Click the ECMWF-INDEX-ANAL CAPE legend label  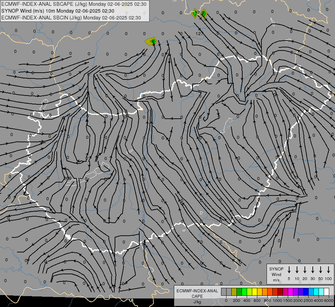click(197, 293)
